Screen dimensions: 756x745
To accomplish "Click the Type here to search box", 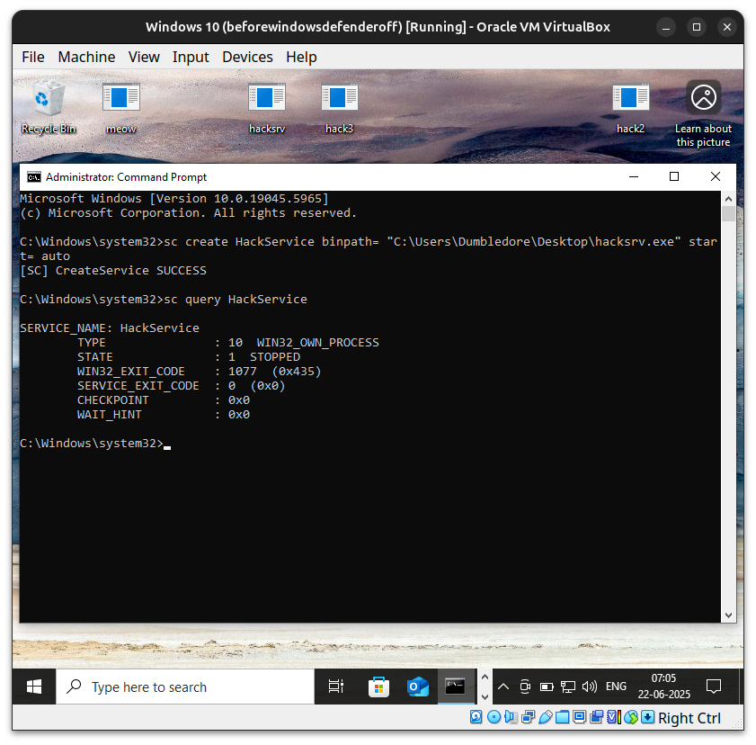I will click(185, 687).
